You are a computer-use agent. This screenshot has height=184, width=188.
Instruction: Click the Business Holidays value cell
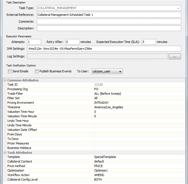pyautogui.click(x=140, y=148)
